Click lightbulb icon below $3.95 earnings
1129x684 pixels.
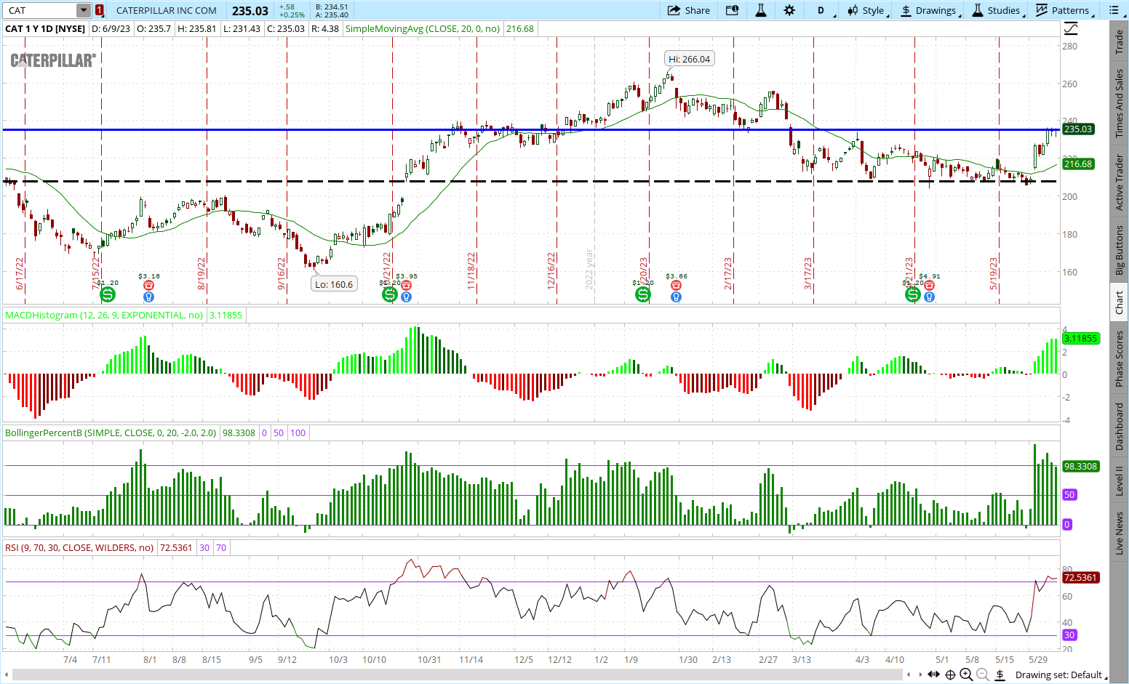[406, 297]
